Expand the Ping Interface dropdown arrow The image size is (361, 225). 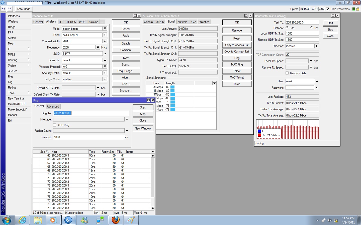[x=127, y=119]
